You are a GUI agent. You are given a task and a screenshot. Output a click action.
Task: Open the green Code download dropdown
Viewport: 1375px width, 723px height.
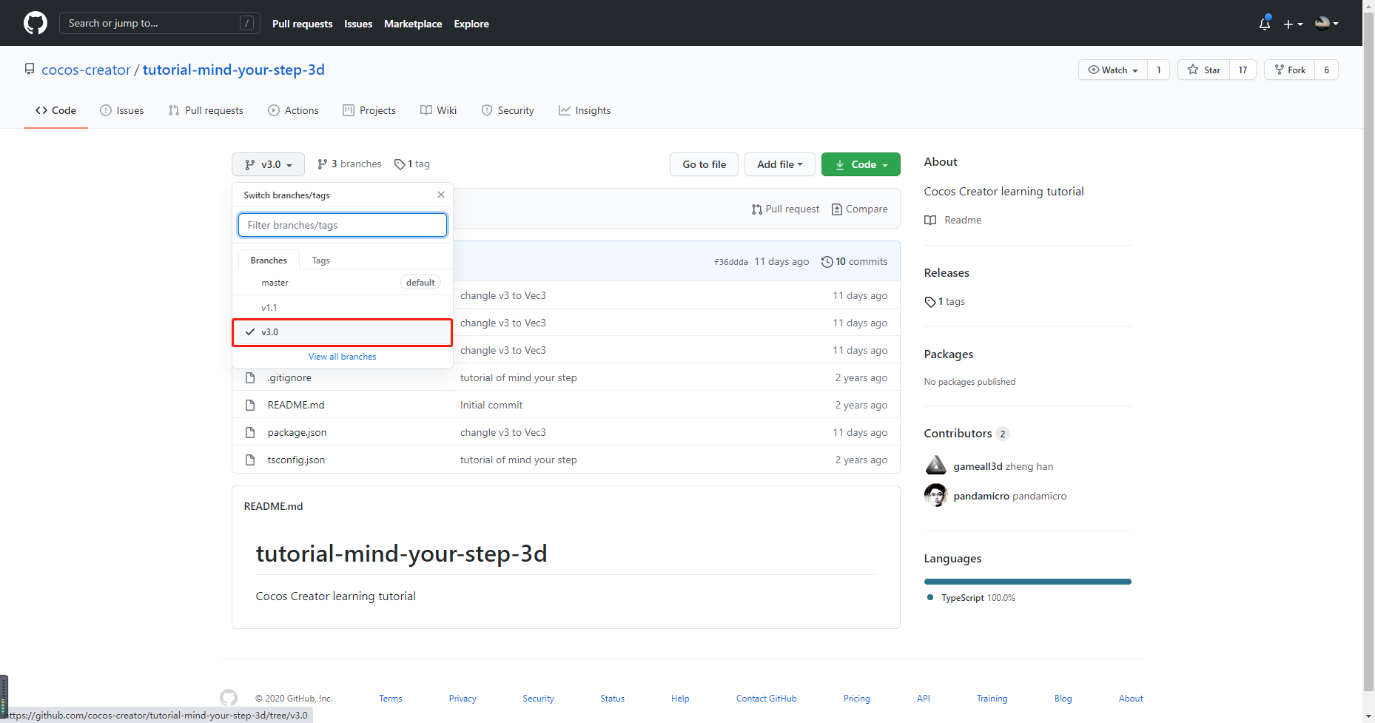pos(861,164)
